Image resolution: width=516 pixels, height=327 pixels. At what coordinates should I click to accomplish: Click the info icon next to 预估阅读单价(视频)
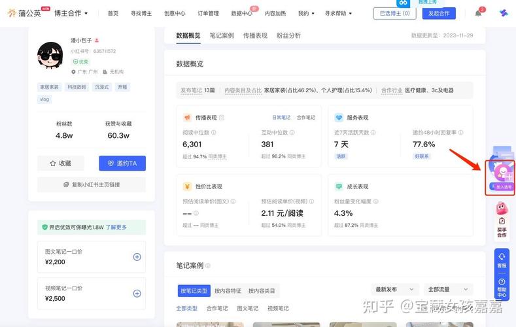311,201
